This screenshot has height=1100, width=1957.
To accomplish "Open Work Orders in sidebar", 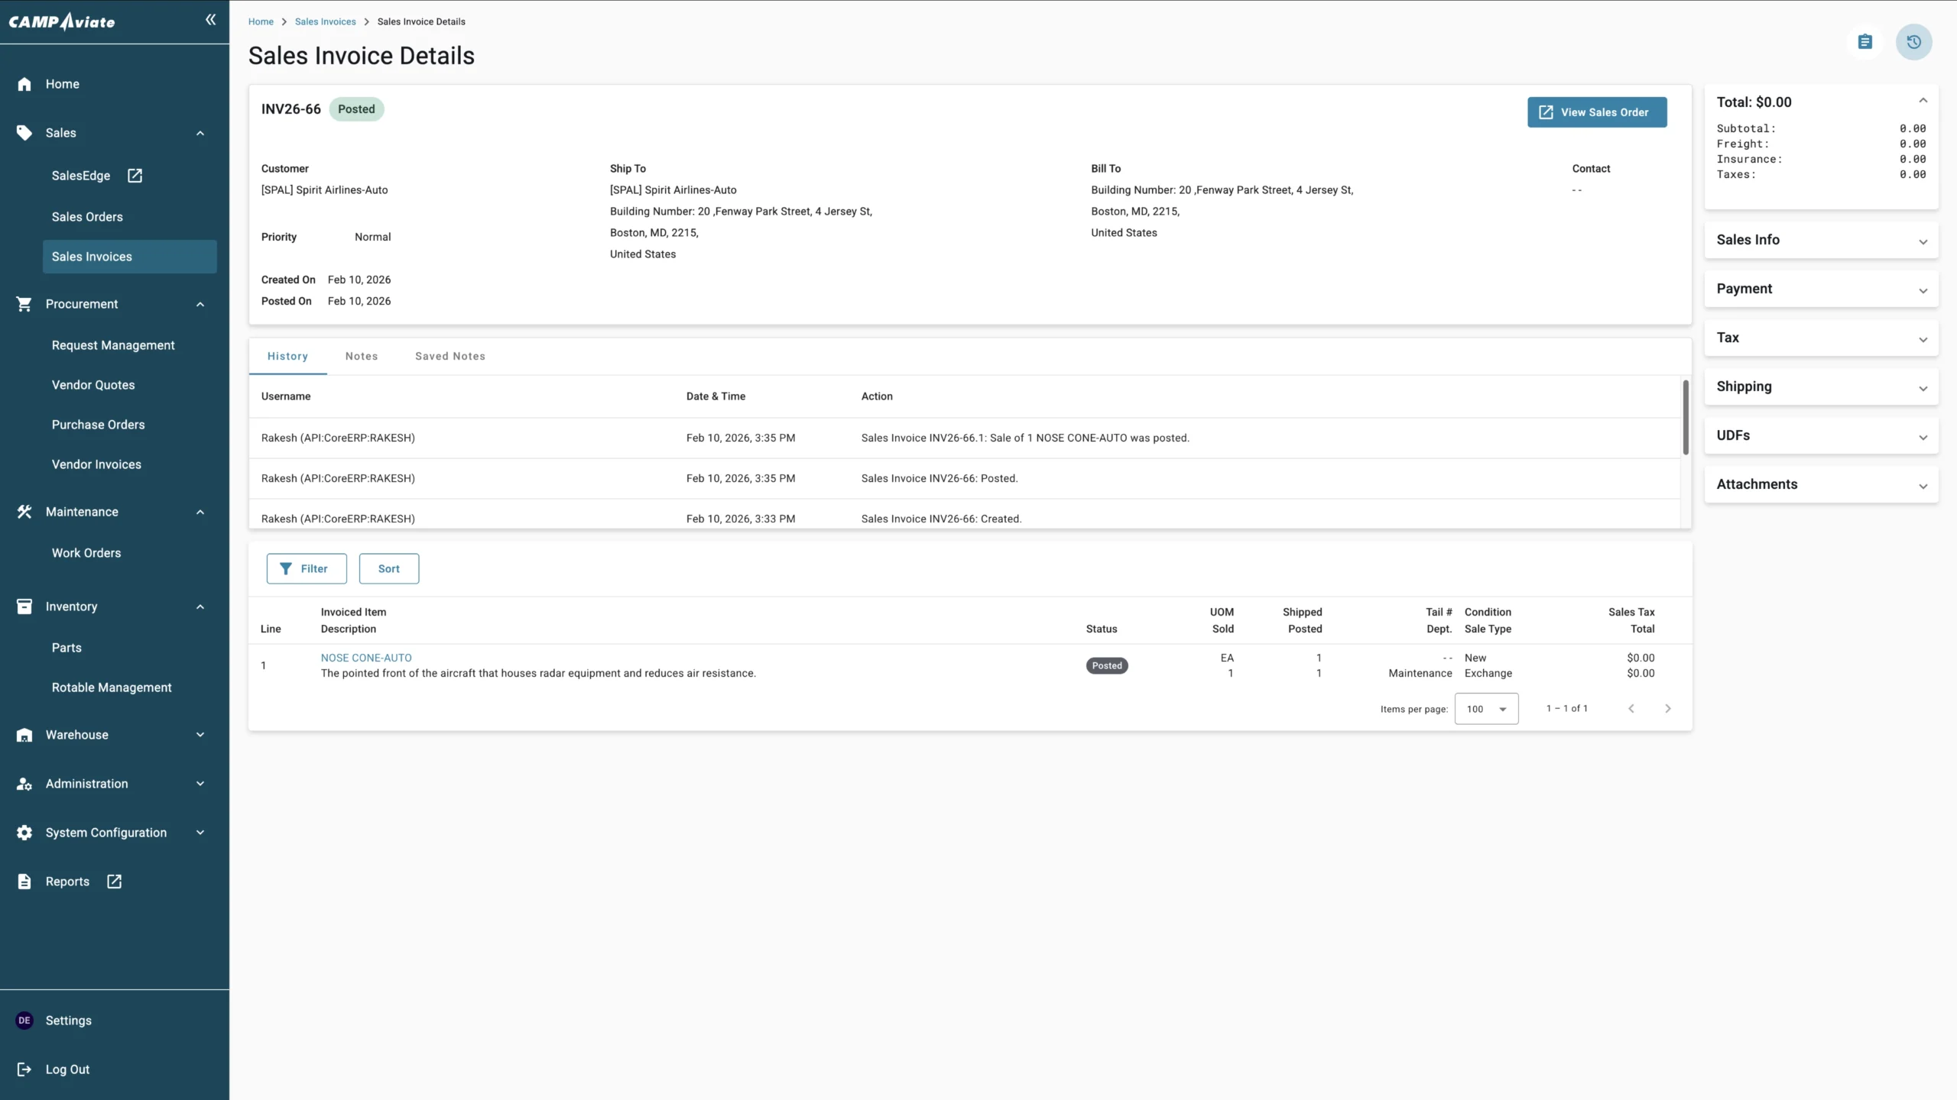I will click(x=86, y=553).
